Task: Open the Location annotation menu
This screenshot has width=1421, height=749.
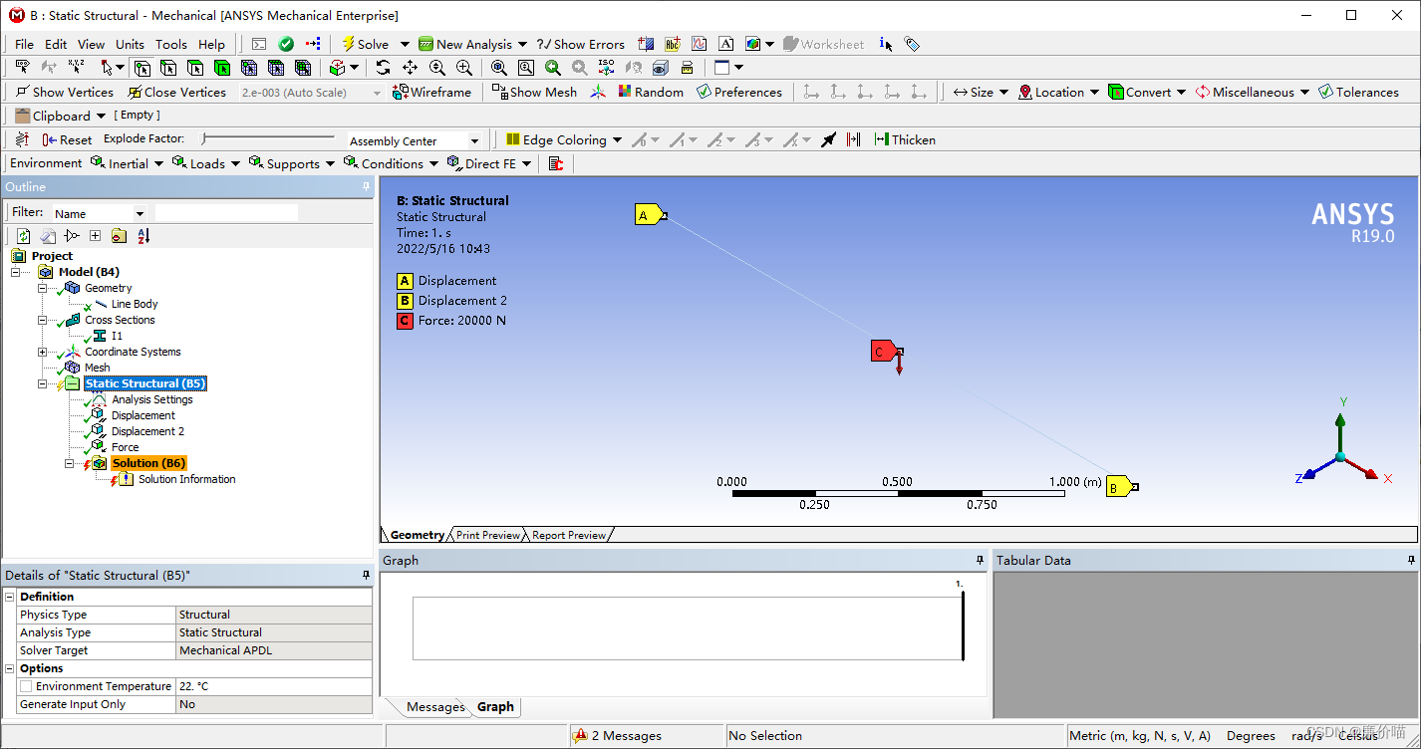Action: (1058, 92)
